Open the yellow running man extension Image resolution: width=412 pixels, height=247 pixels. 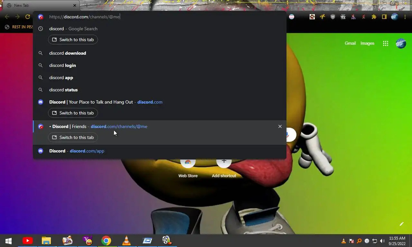click(323, 17)
